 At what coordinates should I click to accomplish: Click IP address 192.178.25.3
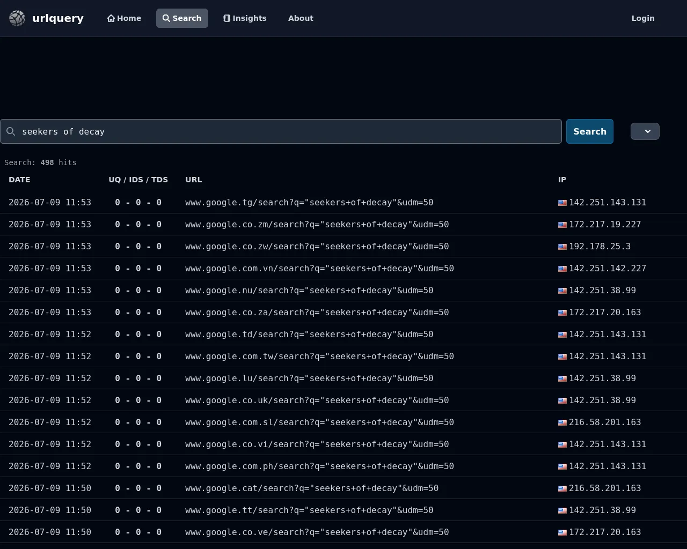coord(600,247)
